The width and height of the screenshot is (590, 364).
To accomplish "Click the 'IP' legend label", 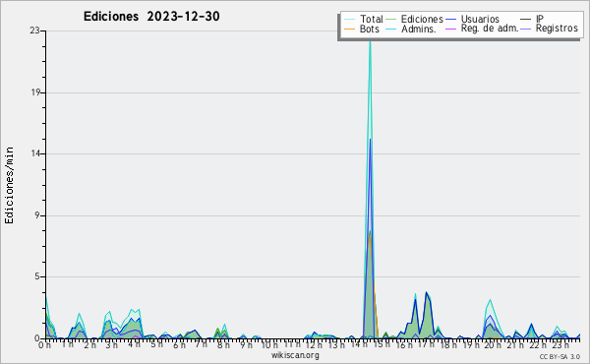I will (x=540, y=19).
